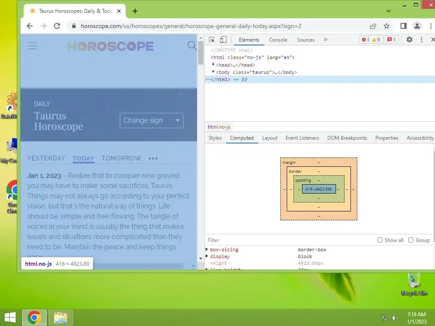Open the Change sign dropdown
Viewport: 435px width, 326px height.
pos(152,121)
